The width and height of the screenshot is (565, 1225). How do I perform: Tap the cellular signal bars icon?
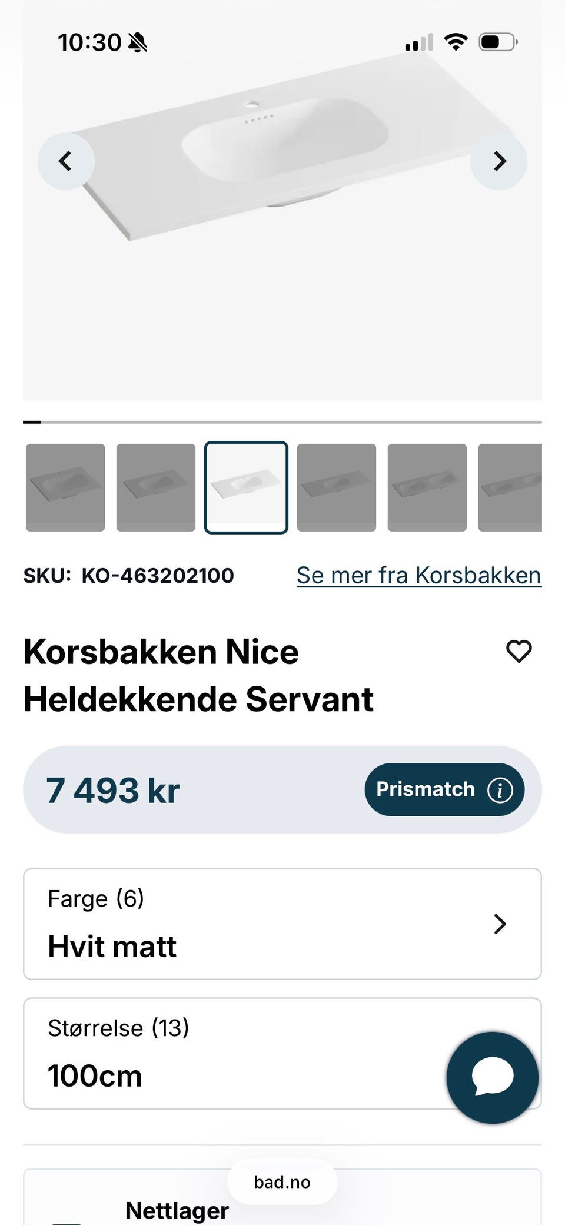[x=419, y=42]
